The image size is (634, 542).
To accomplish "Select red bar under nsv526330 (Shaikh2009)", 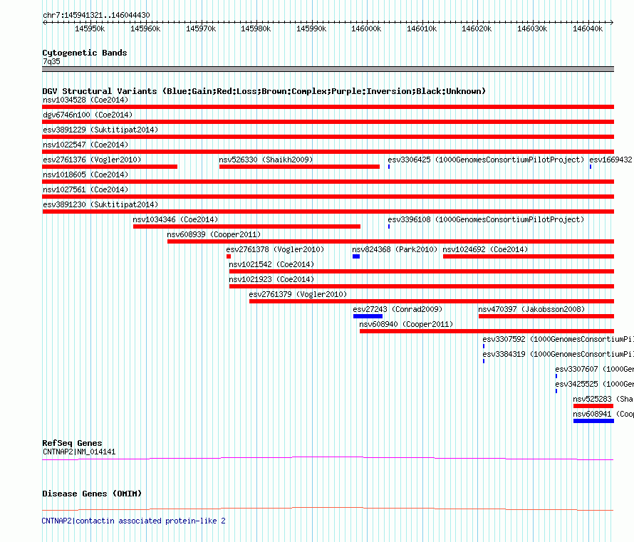I will (299, 167).
